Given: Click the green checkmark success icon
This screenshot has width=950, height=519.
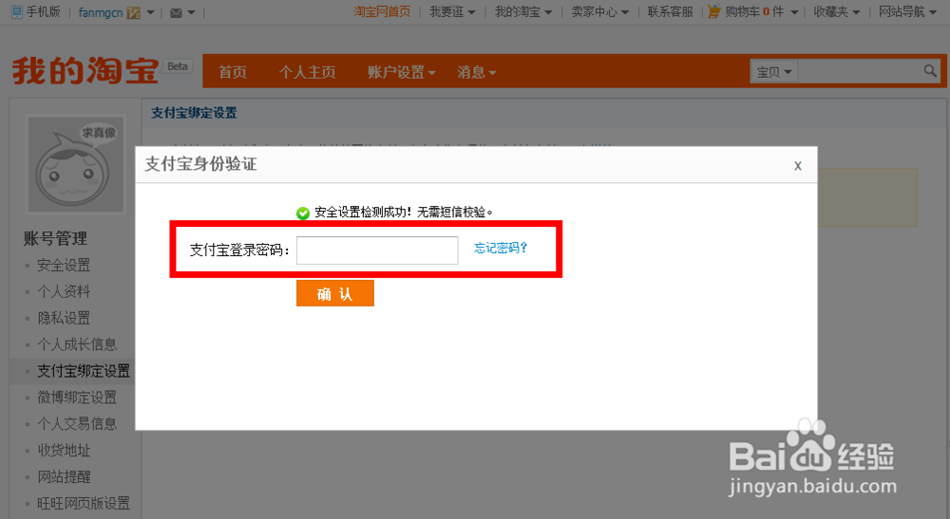Looking at the screenshot, I should (x=303, y=213).
